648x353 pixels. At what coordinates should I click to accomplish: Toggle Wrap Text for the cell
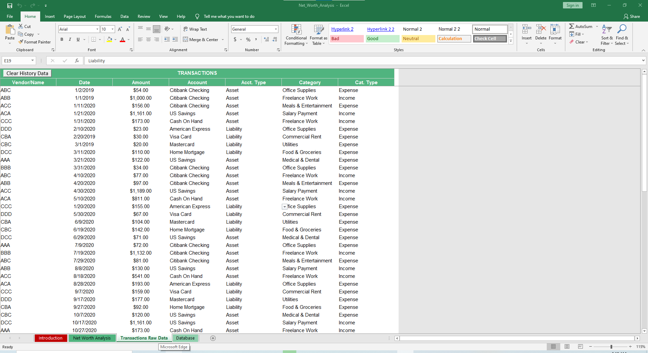[195, 29]
